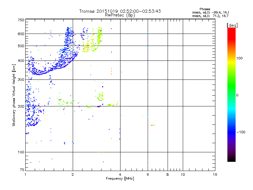Click the '500' y-axis tick label
This screenshot has width=253, height=190.
21,46
